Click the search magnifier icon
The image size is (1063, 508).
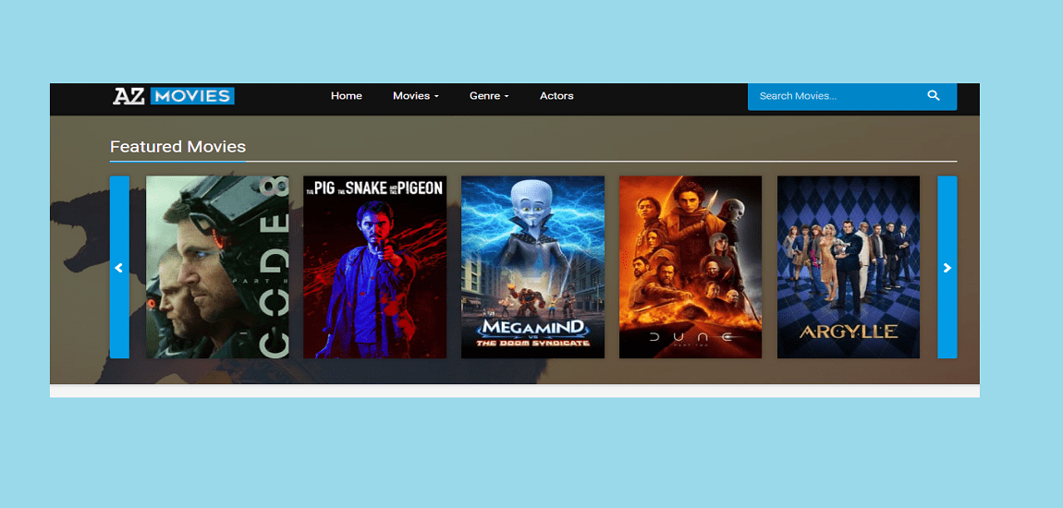pos(934,95)
